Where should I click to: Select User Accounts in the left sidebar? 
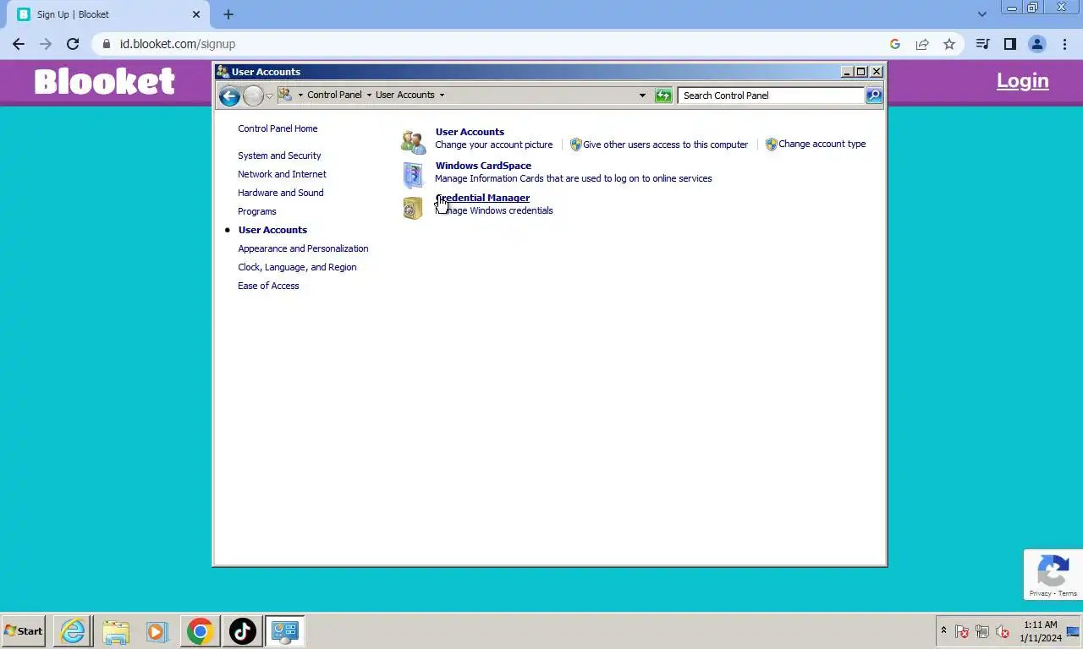tap(272, 230)
